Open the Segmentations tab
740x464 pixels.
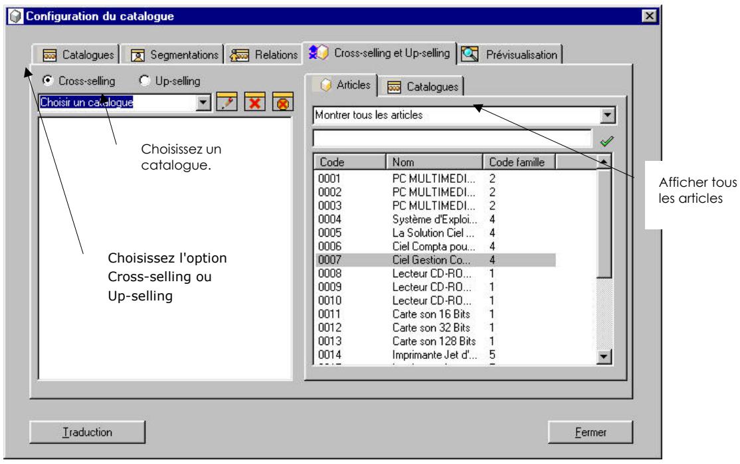click(x=173, y=55)
